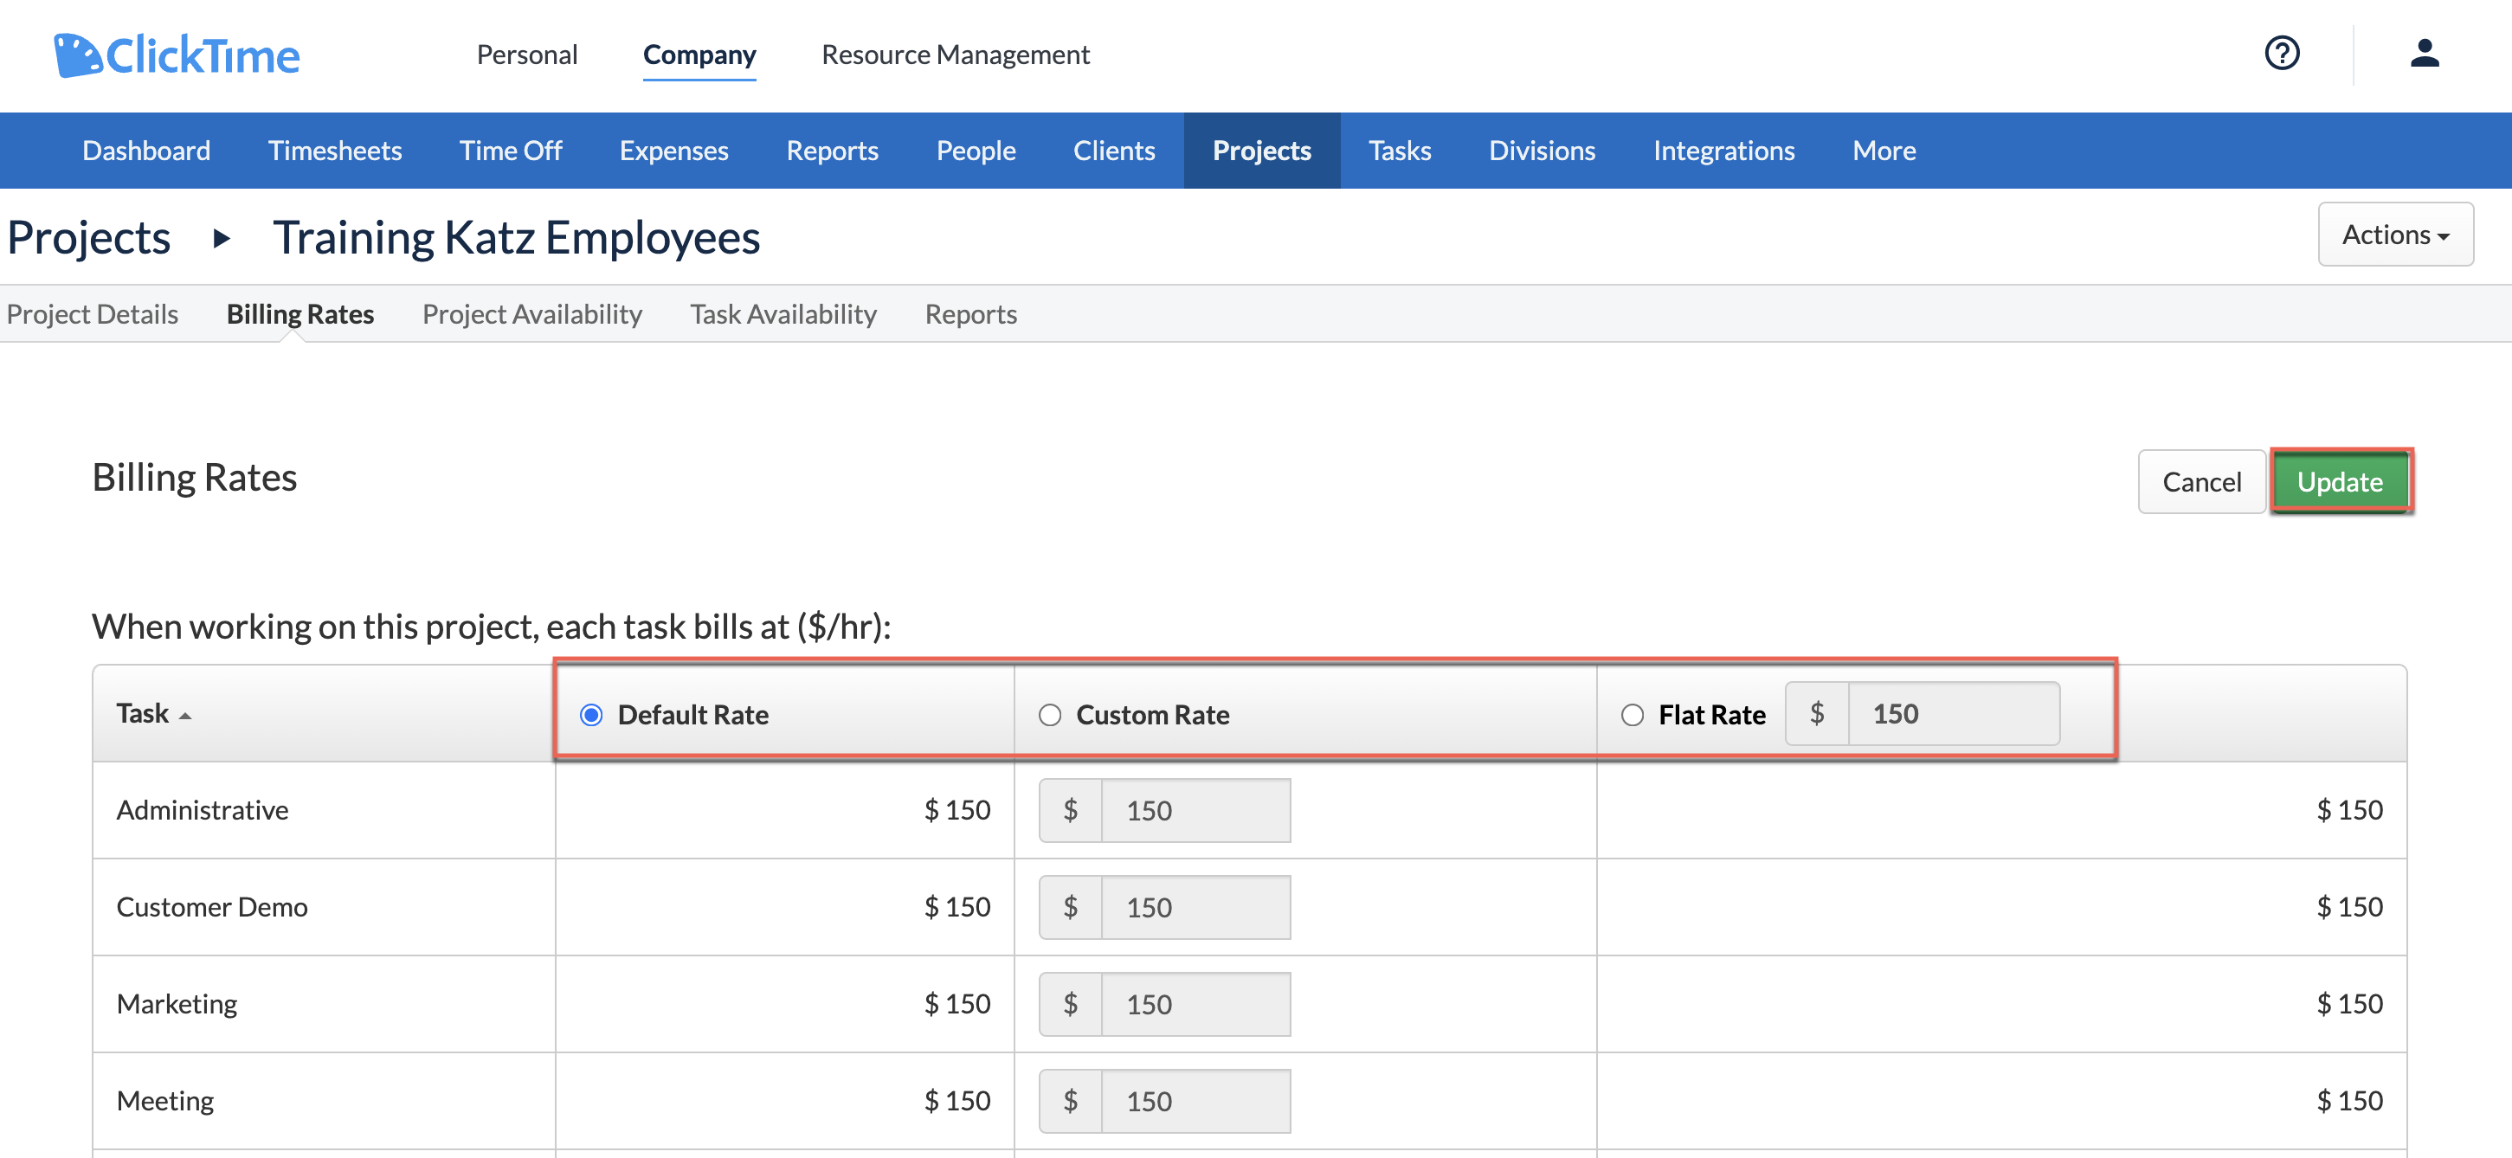Select the Billing Rates tab
Screen dimensions: 2512x1158
[300, 314]
